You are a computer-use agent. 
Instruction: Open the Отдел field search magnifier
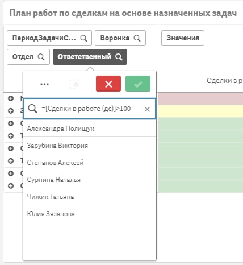click(x=41, y=57)
